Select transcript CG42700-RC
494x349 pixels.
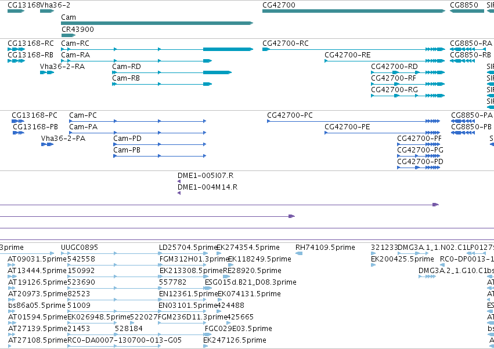pos(354,49)
